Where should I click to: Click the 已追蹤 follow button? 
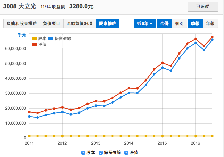[203, 6]
